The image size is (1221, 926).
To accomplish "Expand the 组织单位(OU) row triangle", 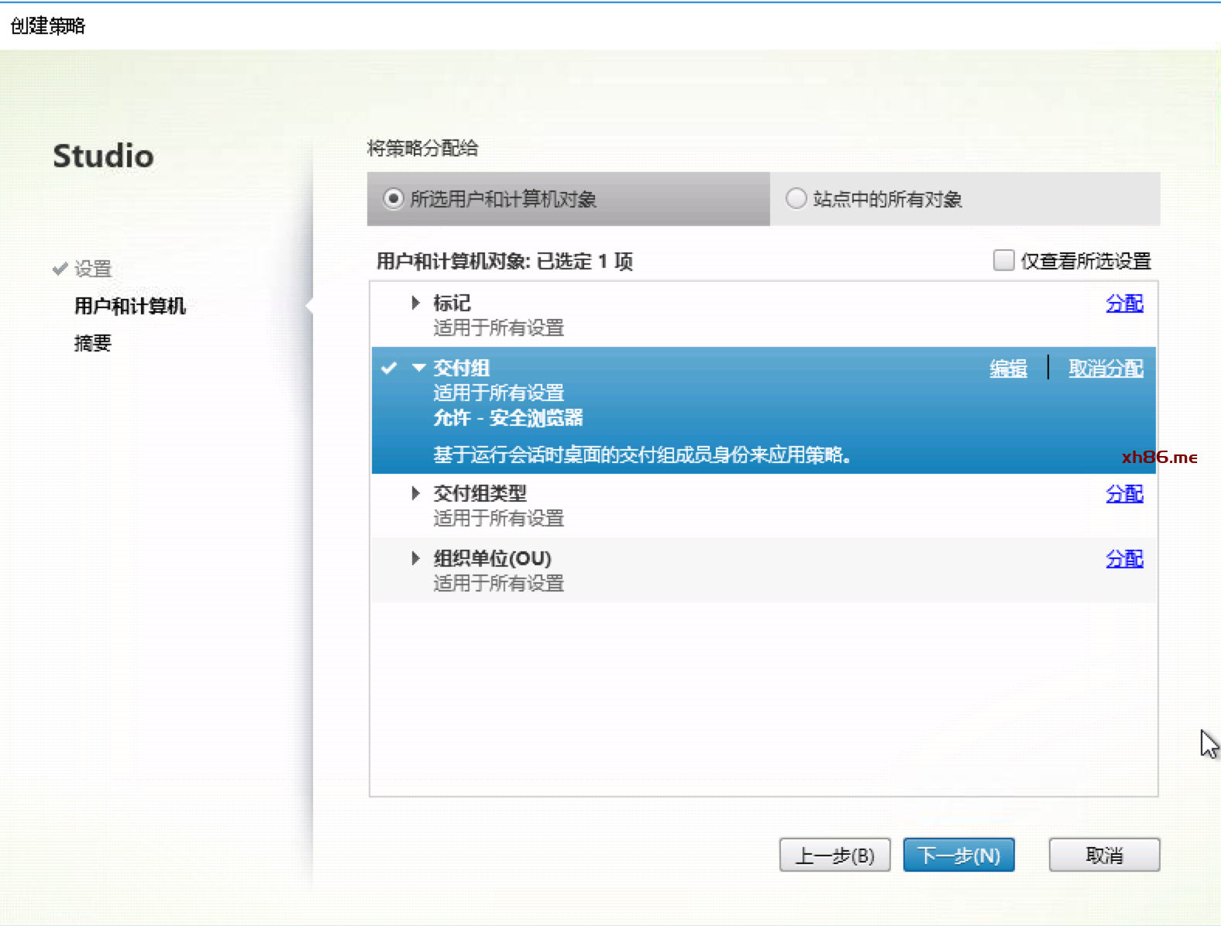I will 416,558.
